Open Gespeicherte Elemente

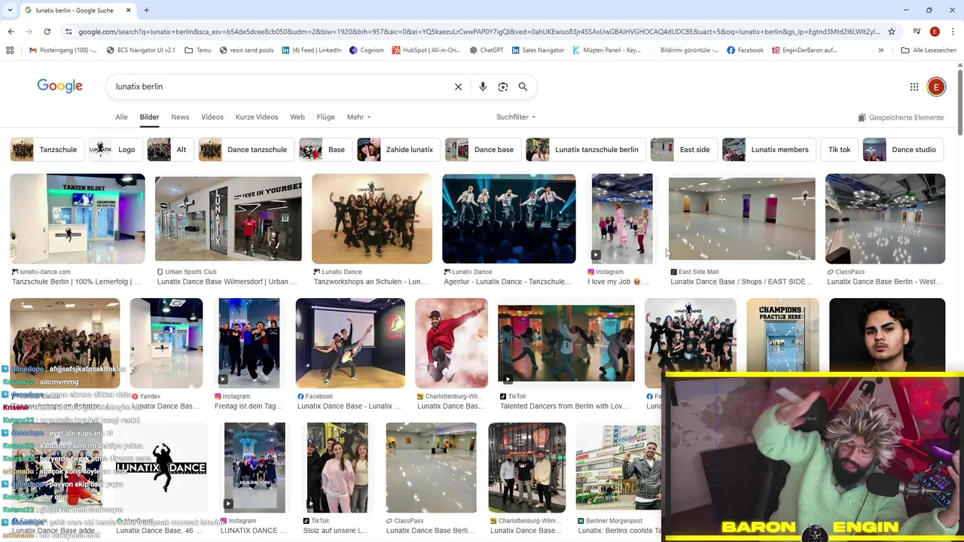click(x=901, y=117)
